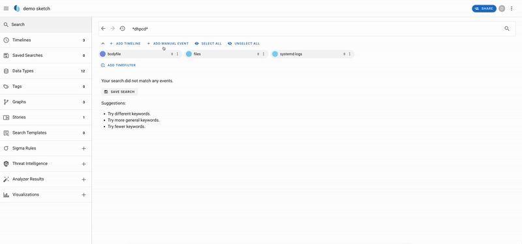Open the Saved Searches section
Image resolution: width=522 pixels, height=244 pixels.
[46, 55]
